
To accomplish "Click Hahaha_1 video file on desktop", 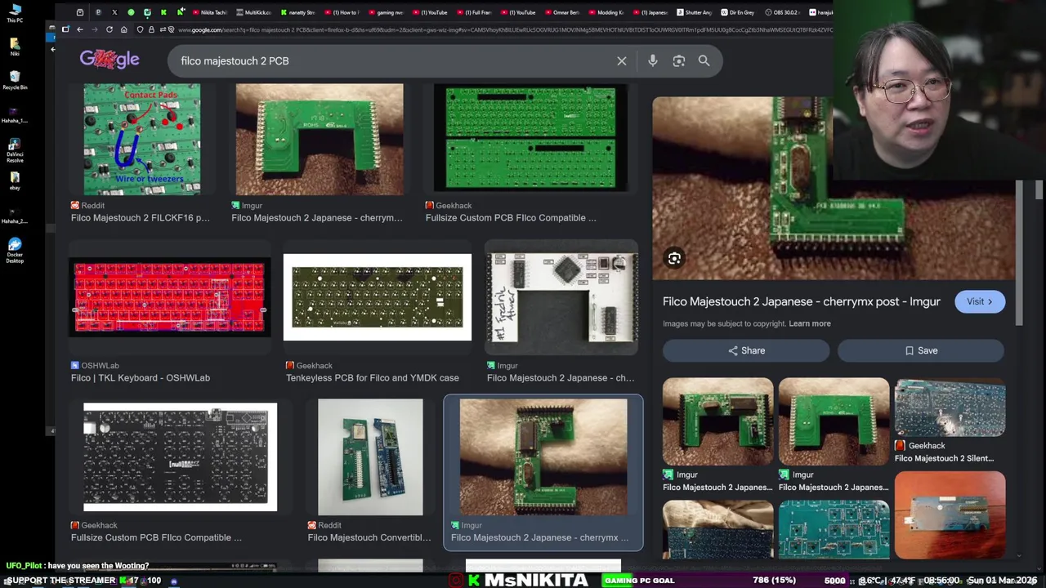I will pos(14,116).
